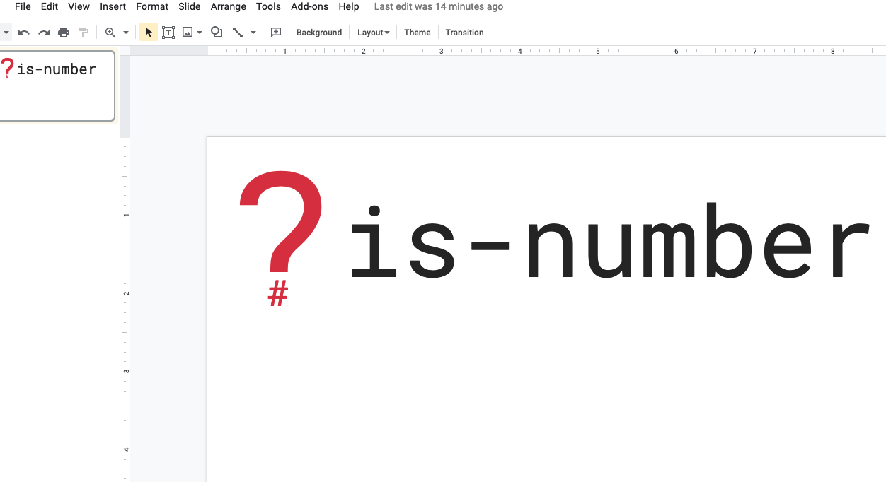Choose the Text box tool

[x=168, y=32]
